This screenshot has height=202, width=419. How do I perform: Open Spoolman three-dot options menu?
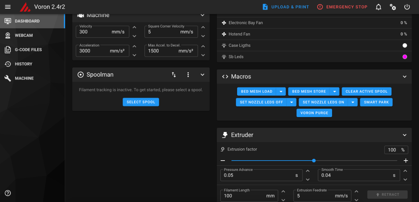point(188,75)
